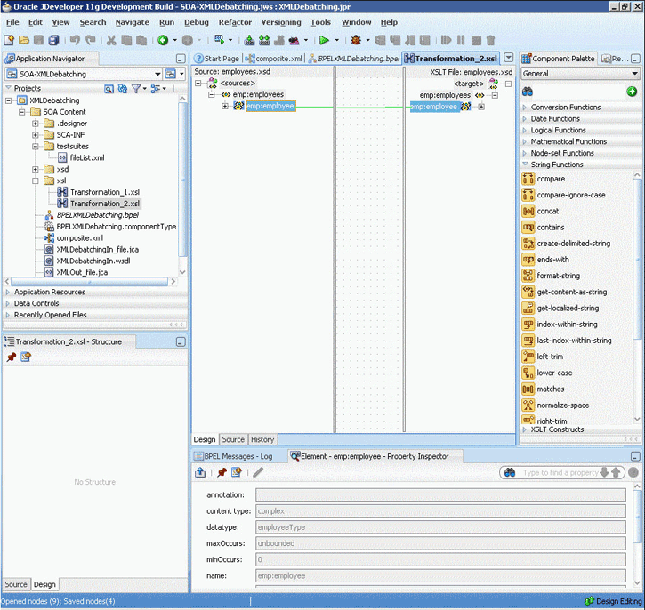Click the Open folder toolbar icon
The width and height of the screenshot is (645, 610).
(x=24, y=40)
